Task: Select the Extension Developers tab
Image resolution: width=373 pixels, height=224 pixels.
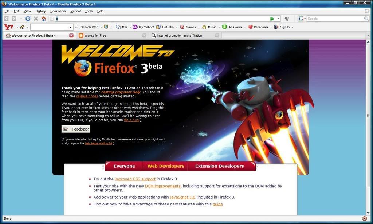Action: (219, 166)
